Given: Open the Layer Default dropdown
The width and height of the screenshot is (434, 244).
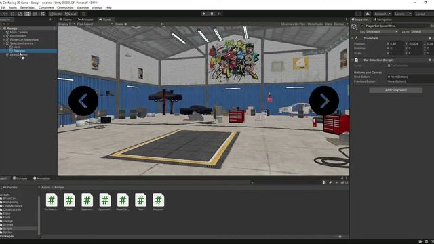Looking at the screenshot, I should point(422,32).
